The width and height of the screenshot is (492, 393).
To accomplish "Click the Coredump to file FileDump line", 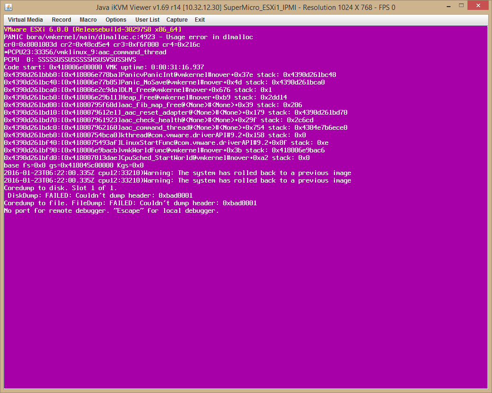I will 130,203.
